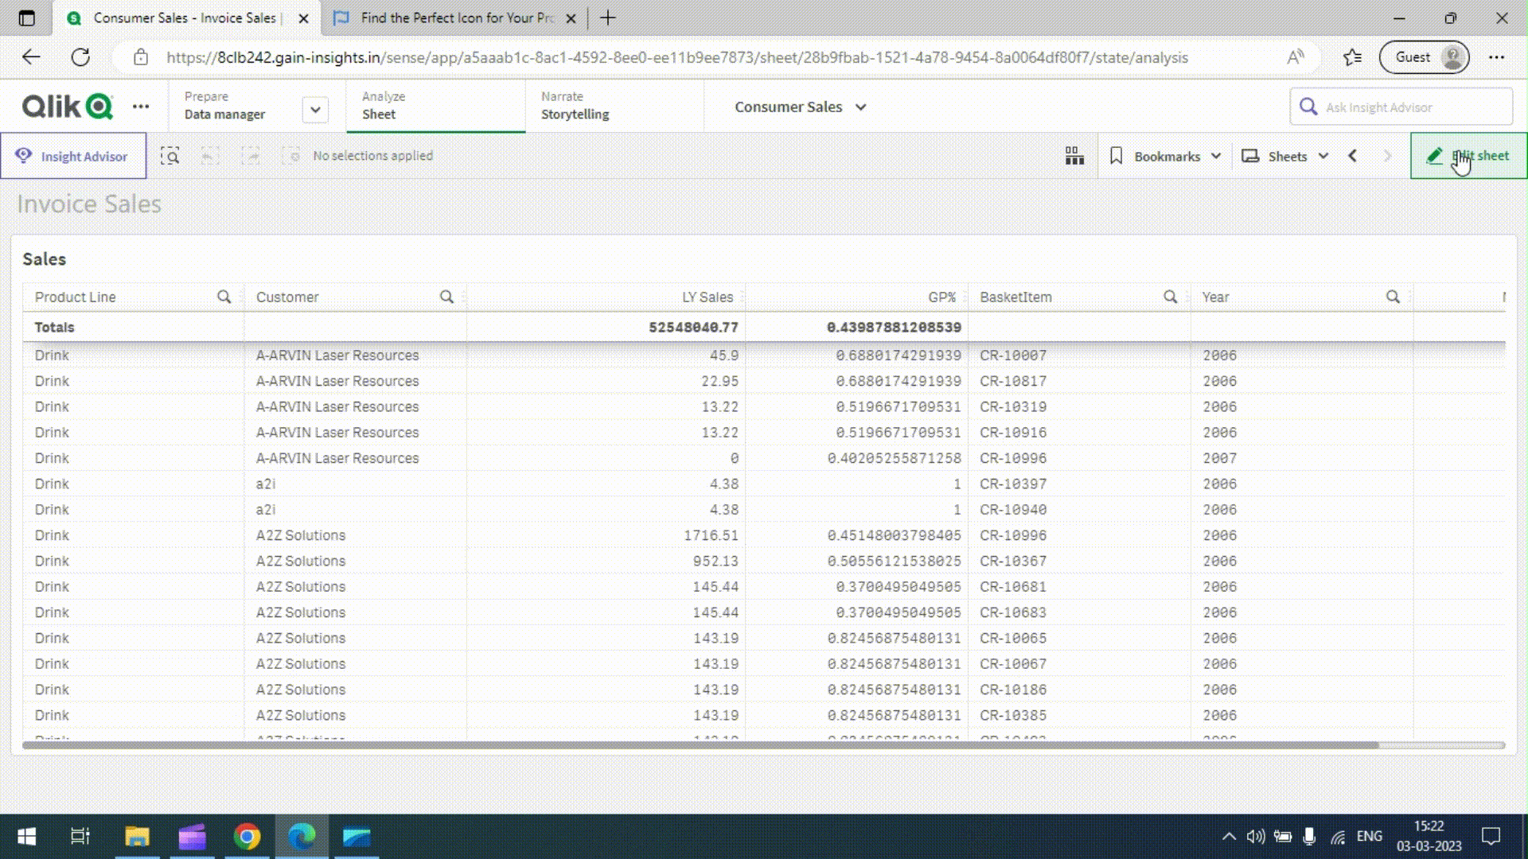Open the Sheets dropdown

tap(1284, 156)
